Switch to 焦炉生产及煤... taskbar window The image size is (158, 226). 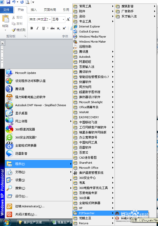33,222
